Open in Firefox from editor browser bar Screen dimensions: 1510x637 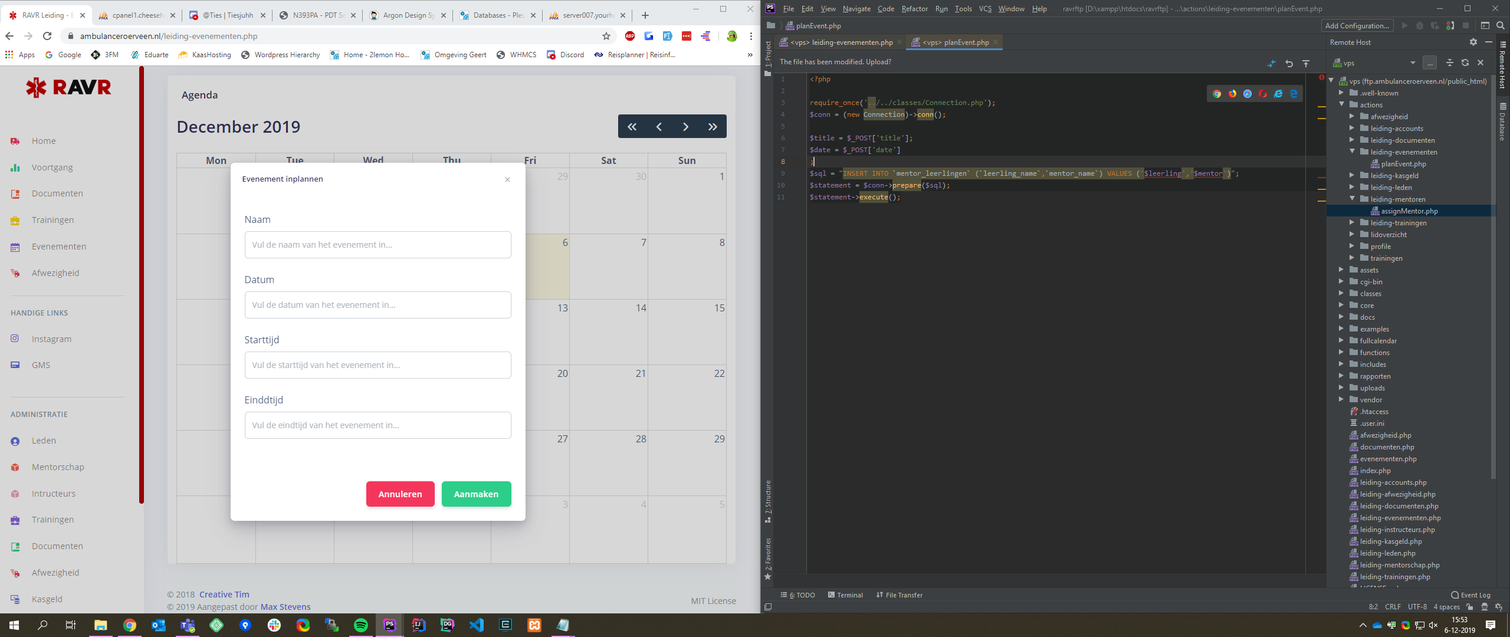pyautogui.click(x=1232, y=94)
